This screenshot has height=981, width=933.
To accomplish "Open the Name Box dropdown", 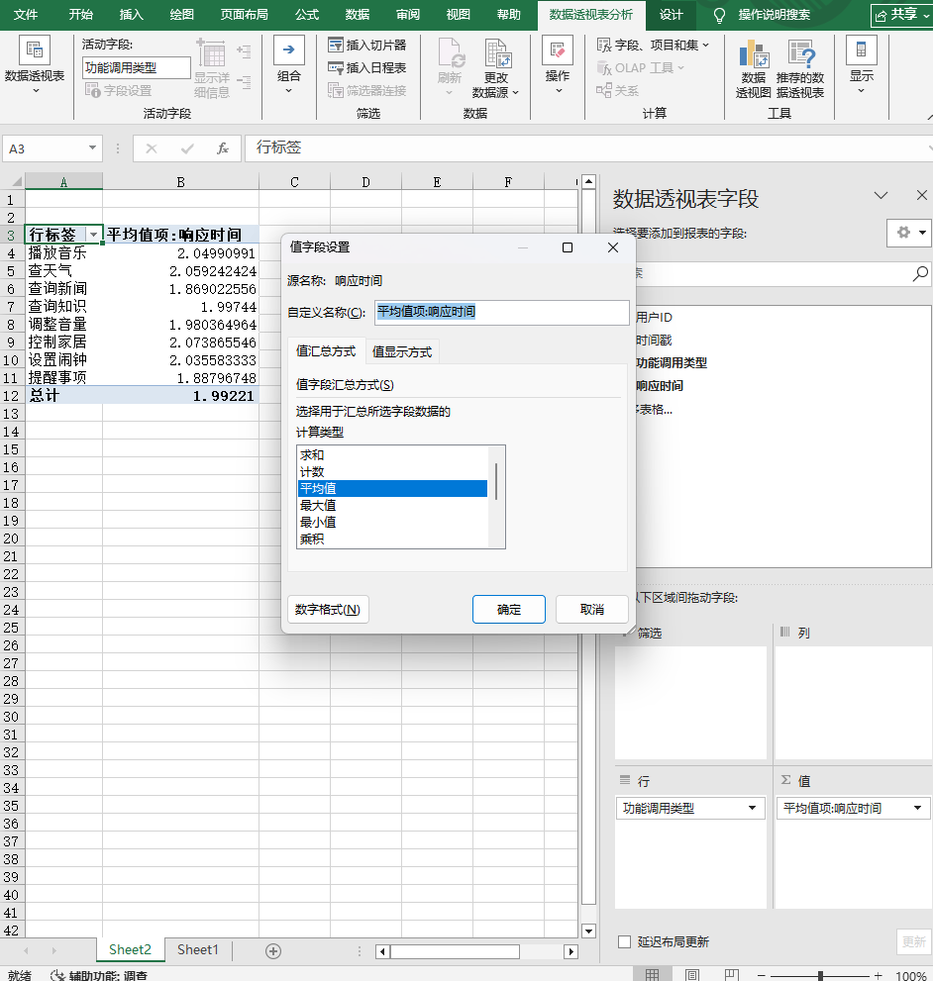I will pyautogui.click(x=92, y=148).
